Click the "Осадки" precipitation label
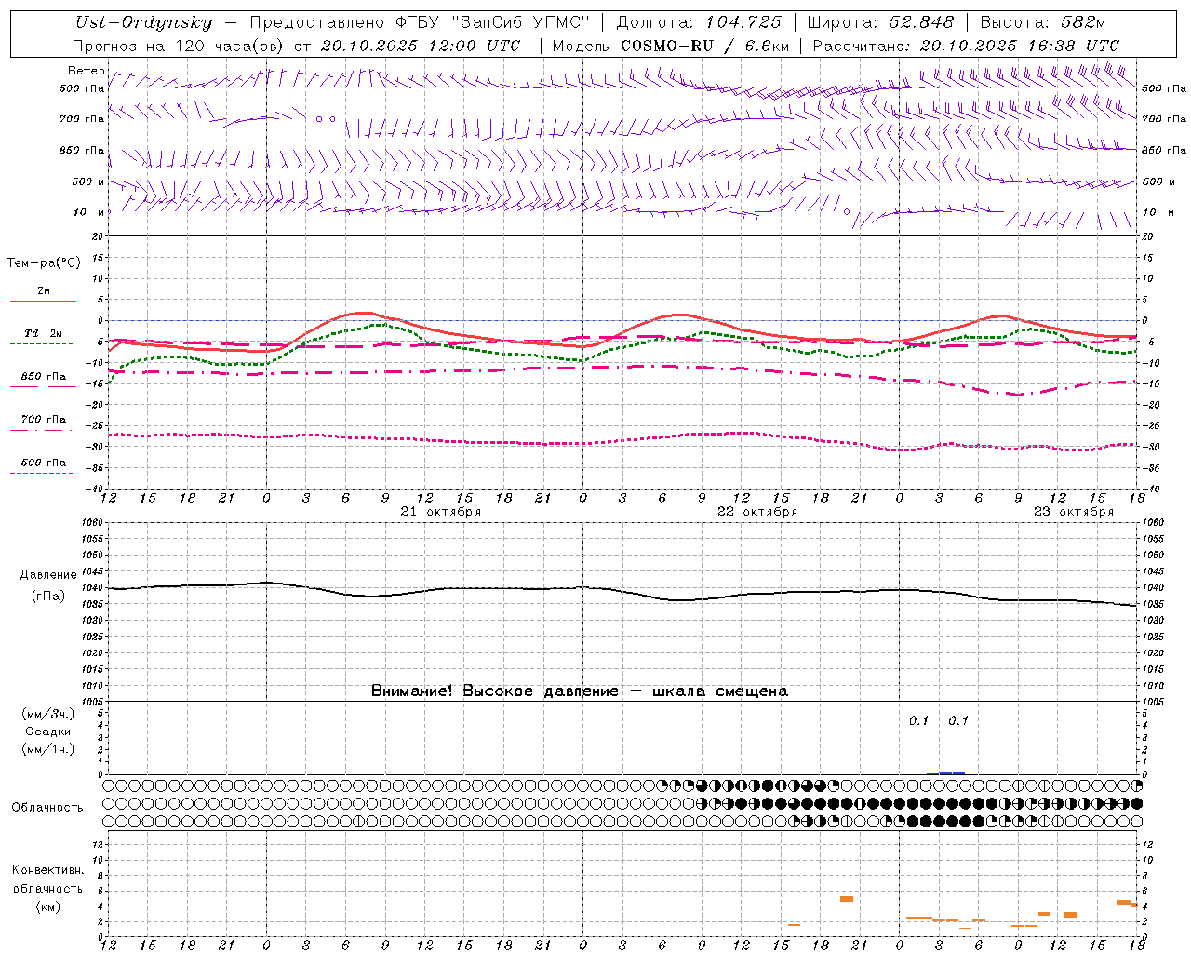Screen dimensions: 1191x953 (48, 732)
